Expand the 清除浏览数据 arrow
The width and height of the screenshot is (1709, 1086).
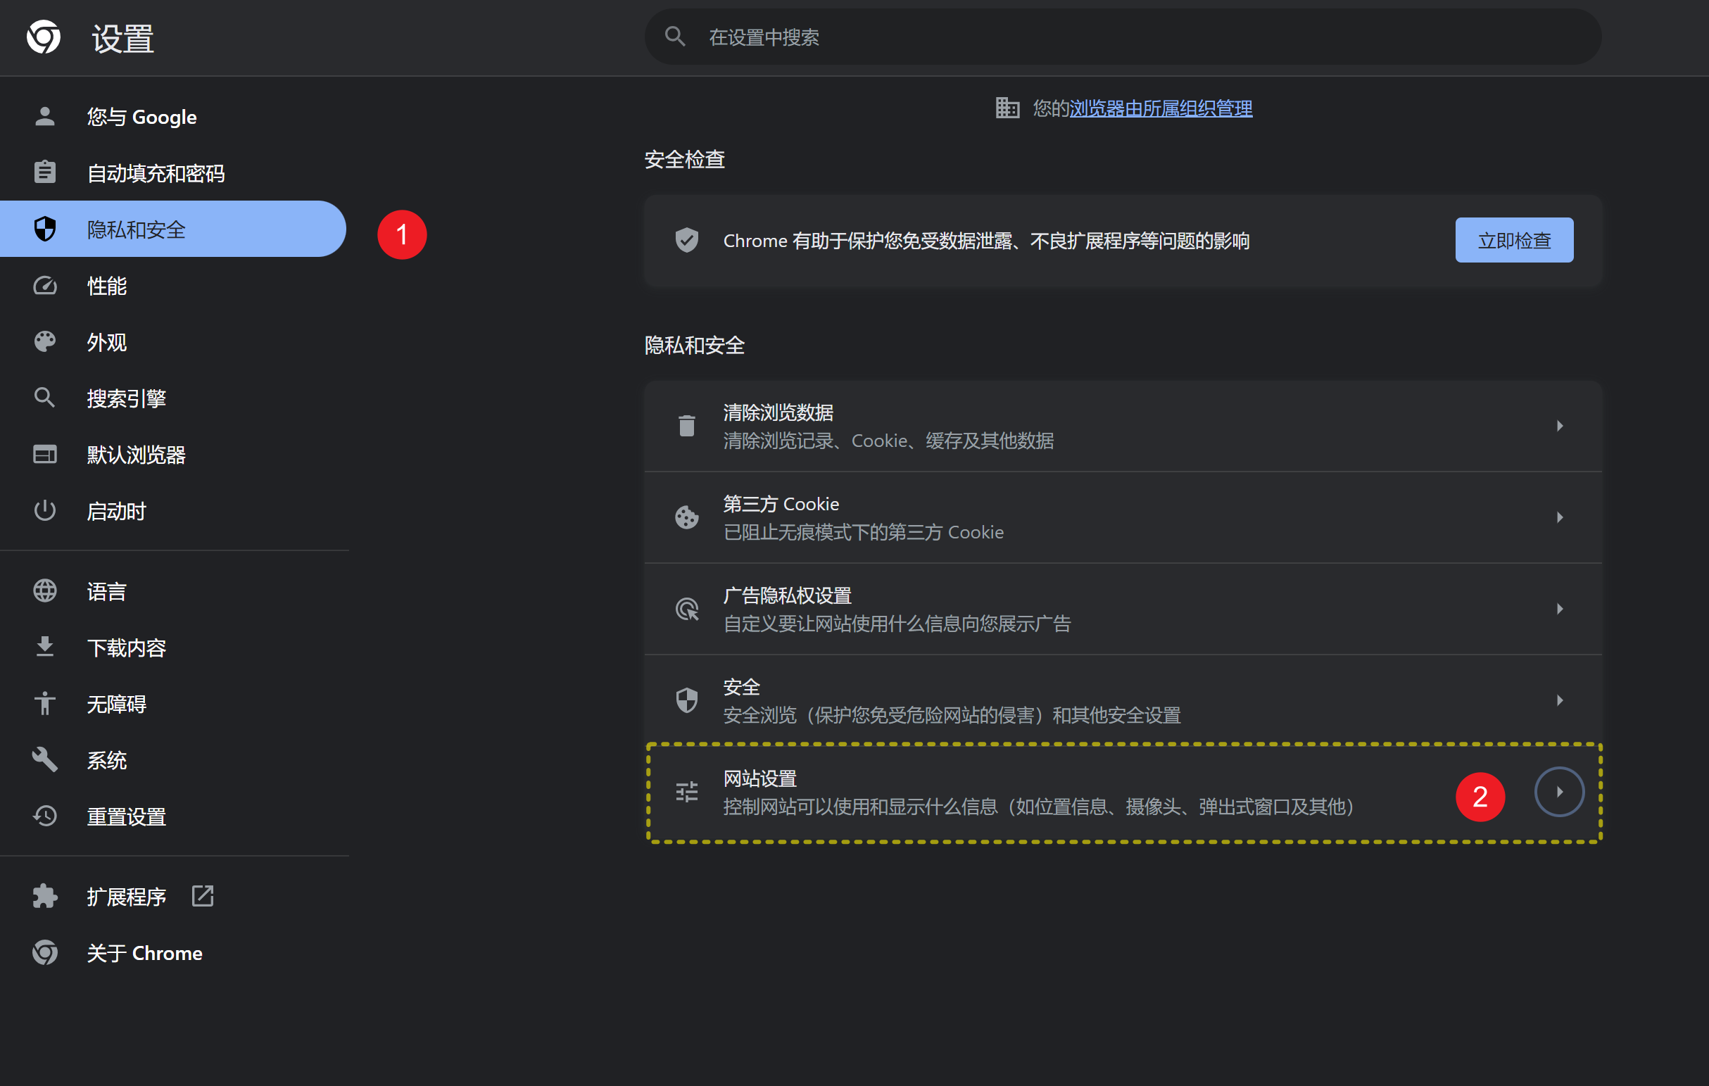pyautogui.click(x=1559, y=426)
